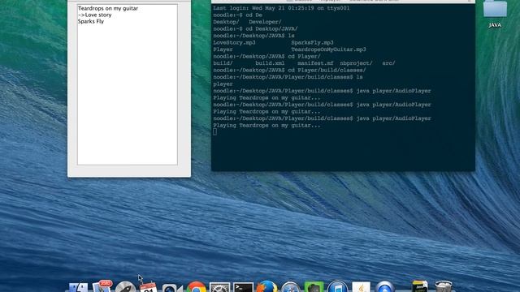
Task: Click the 'Last login' line in Terminal
Action: coord(281,8)
